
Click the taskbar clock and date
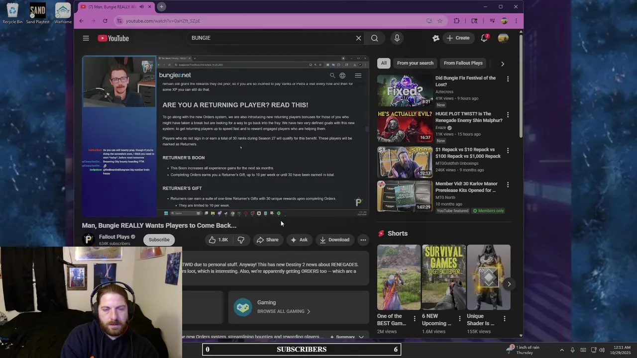coord(620,350)
